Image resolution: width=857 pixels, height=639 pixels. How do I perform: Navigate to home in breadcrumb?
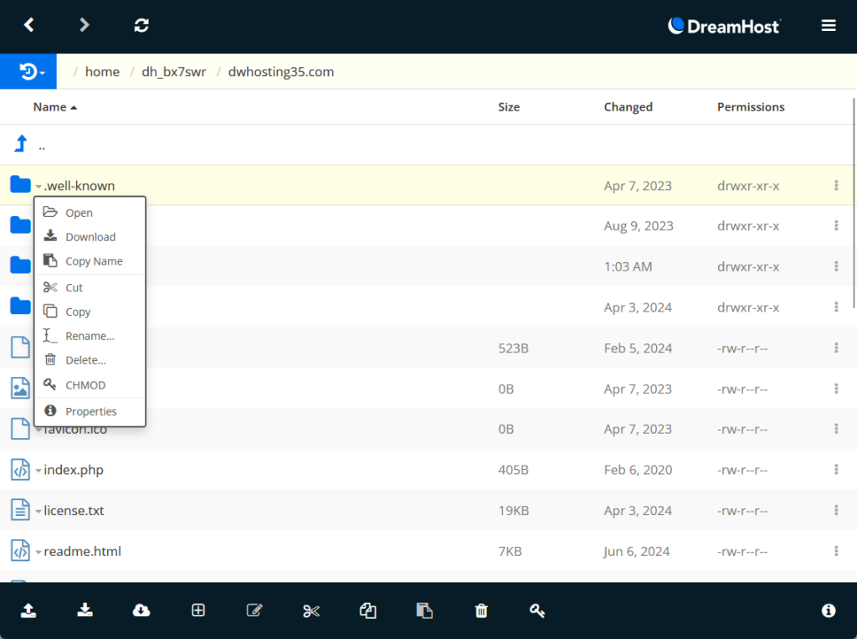tap(102, 72)
